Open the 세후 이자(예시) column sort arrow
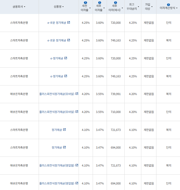The image size is (180, 190). 122,8
